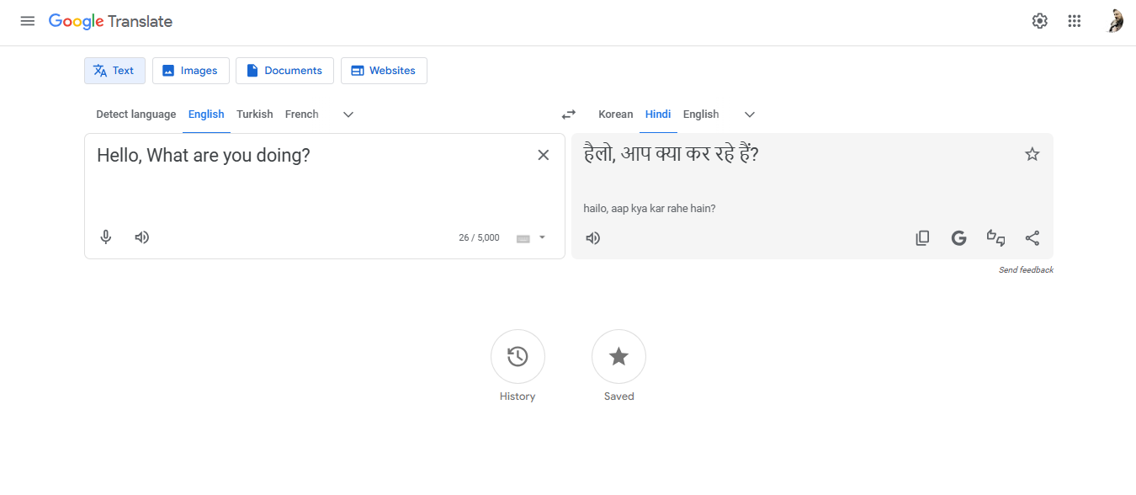Save translation with the star icon
Image resolution: width=1136 pixels, height=495 pixels.
click(x=1032, y=154)
